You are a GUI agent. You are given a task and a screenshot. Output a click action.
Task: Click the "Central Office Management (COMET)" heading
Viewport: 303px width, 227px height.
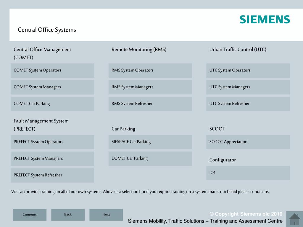click(42, 53)
